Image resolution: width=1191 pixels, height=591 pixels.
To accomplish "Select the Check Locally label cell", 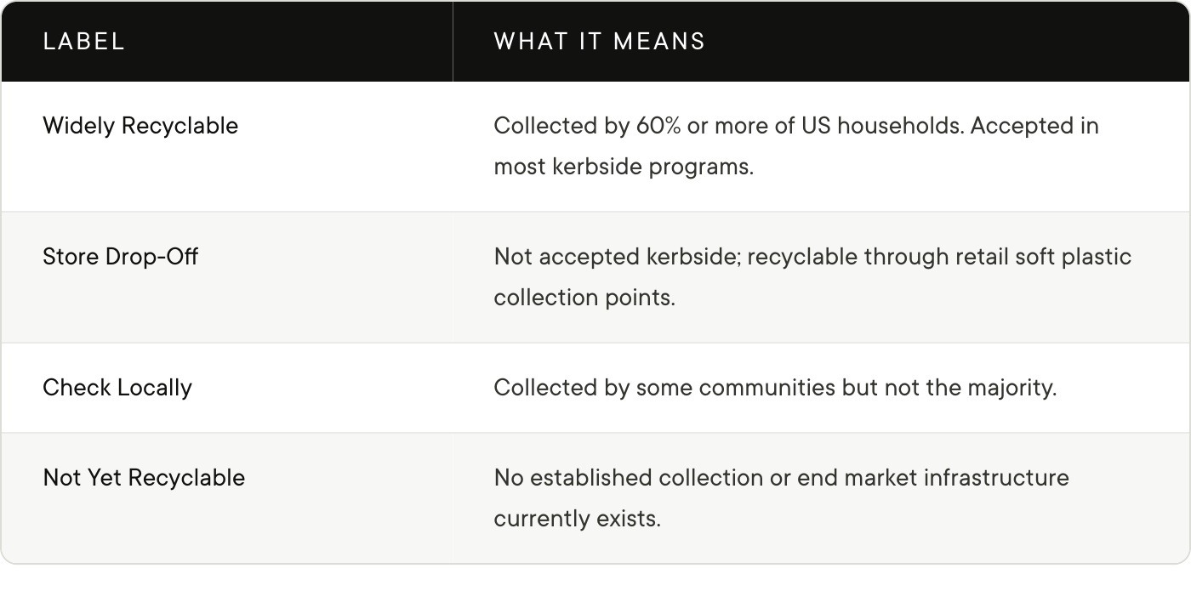I will [x=226, y=388].
